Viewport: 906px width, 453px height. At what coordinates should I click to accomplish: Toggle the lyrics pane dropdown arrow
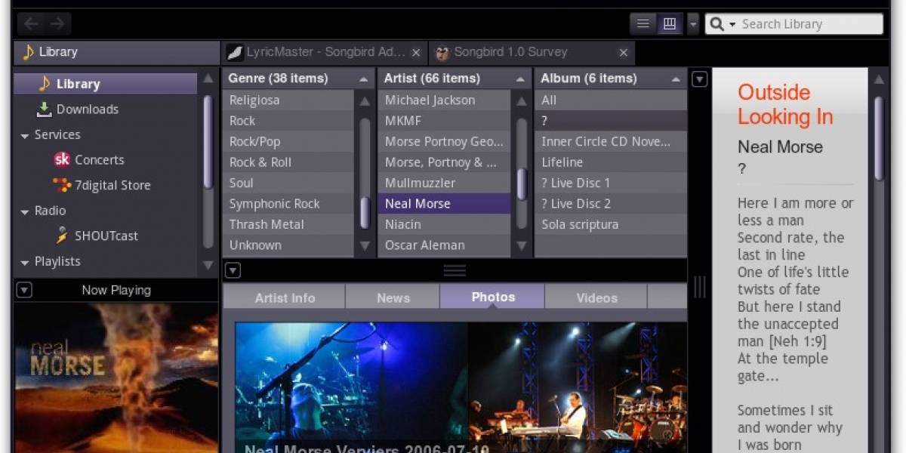point(700,79)
